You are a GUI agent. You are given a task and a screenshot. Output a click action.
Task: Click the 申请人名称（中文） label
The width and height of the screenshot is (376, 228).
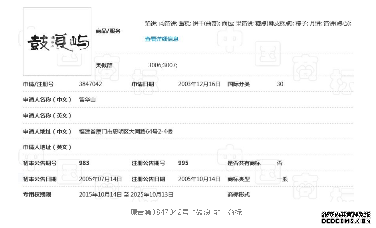(x=48, y=100)
